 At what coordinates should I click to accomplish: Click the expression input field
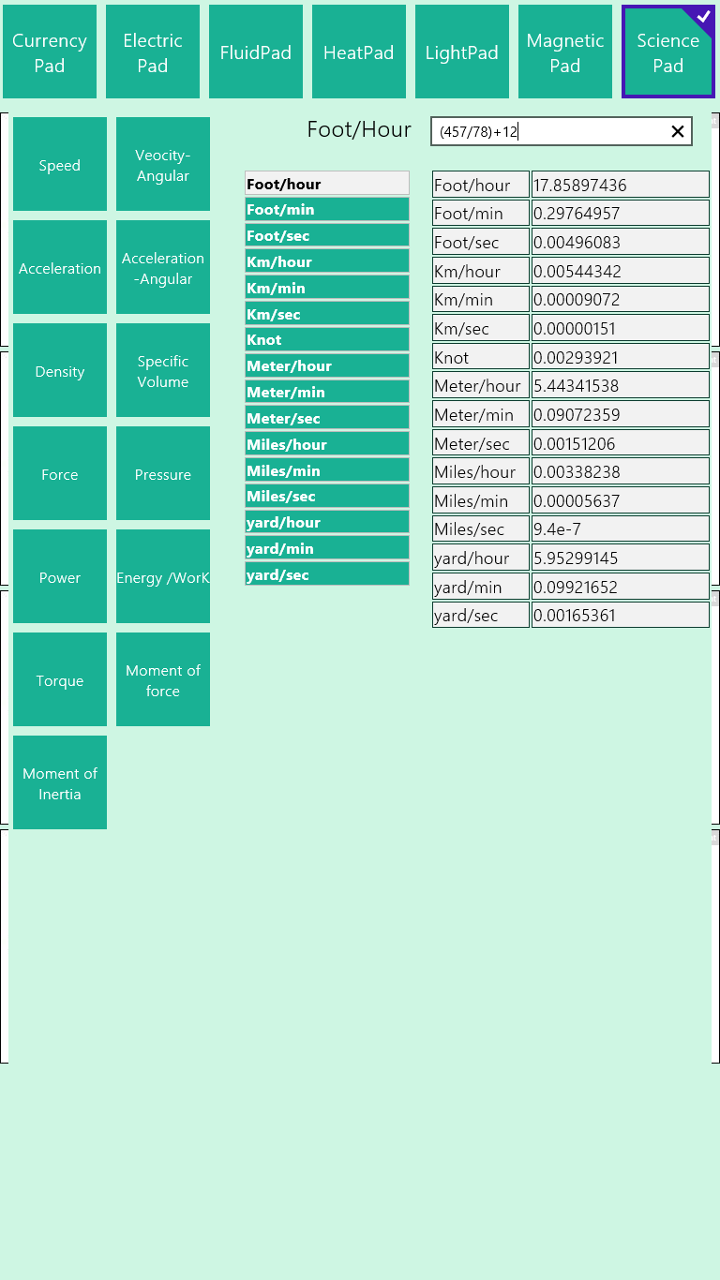tap(548, 132)
